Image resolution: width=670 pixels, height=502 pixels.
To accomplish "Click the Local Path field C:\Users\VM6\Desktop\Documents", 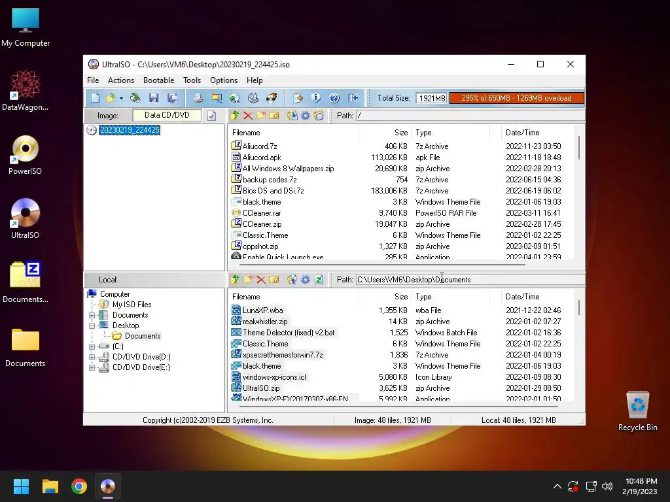I will (470, 280).
